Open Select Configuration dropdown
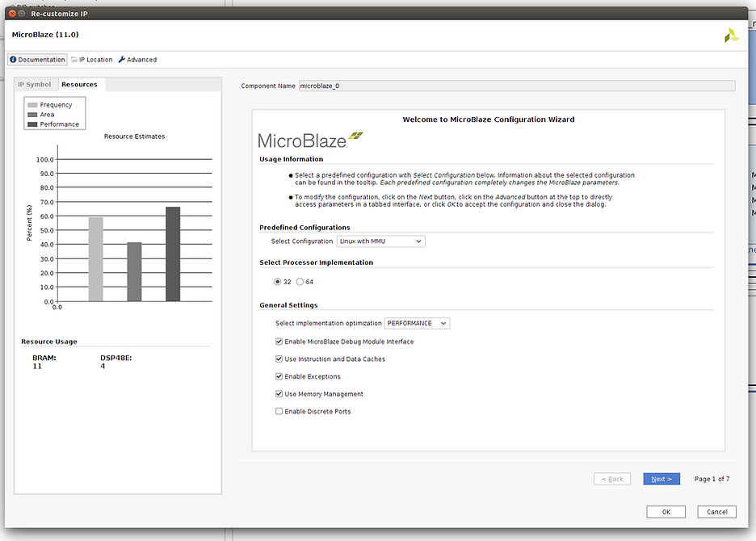This screenshot has width=756, height=541. tap(380, 241)
